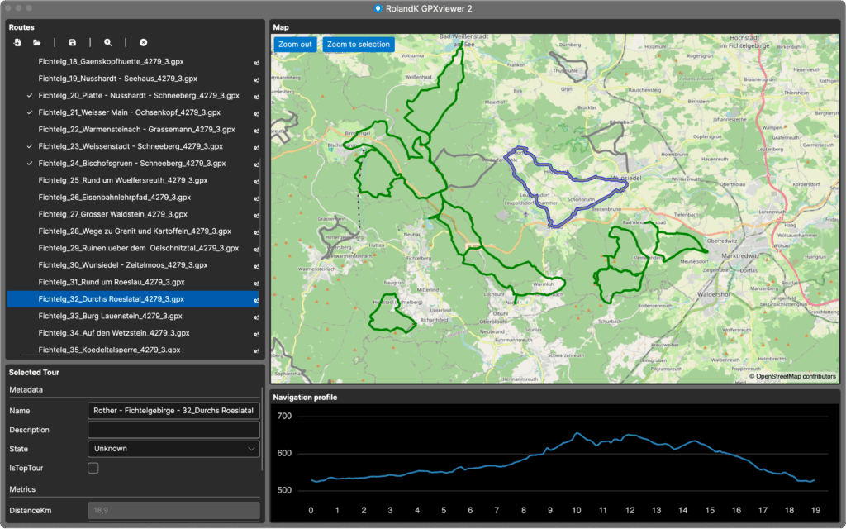
Task: Select Fichtelg_30_Wunsiedel - Zeitelmoos route
Action: 122,265
